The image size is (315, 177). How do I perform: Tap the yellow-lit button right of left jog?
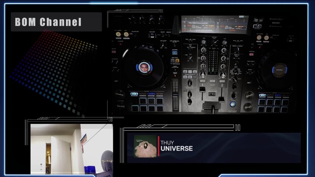(177, 60)
